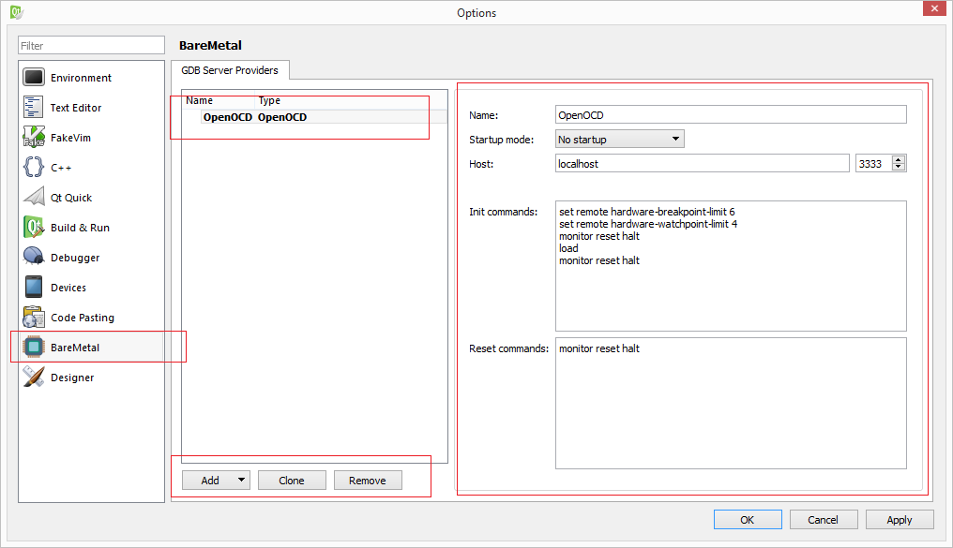This screenshot has height=548, width=953.
Task: Click the Debugger bug icon
Action: [x=34, y=258]
